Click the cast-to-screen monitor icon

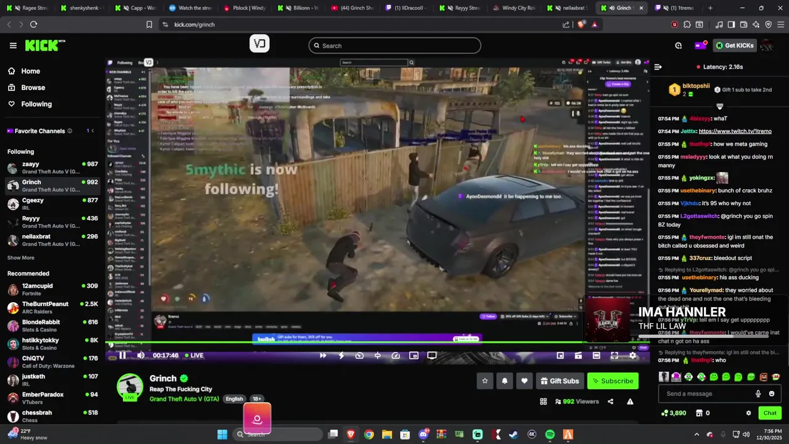coord(432,355)
